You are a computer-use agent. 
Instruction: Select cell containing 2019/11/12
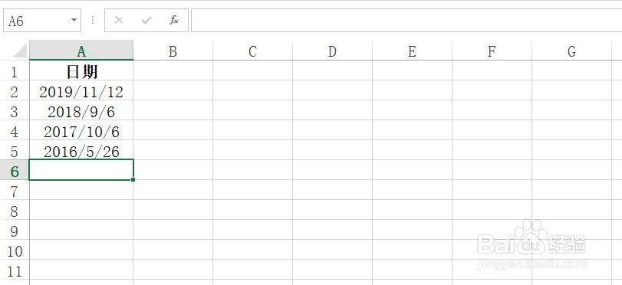(x=81, y=90)
